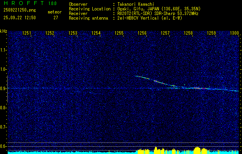Click the 1259 time marker
Screen dimensions: 242x154
(x=211, y=33)
